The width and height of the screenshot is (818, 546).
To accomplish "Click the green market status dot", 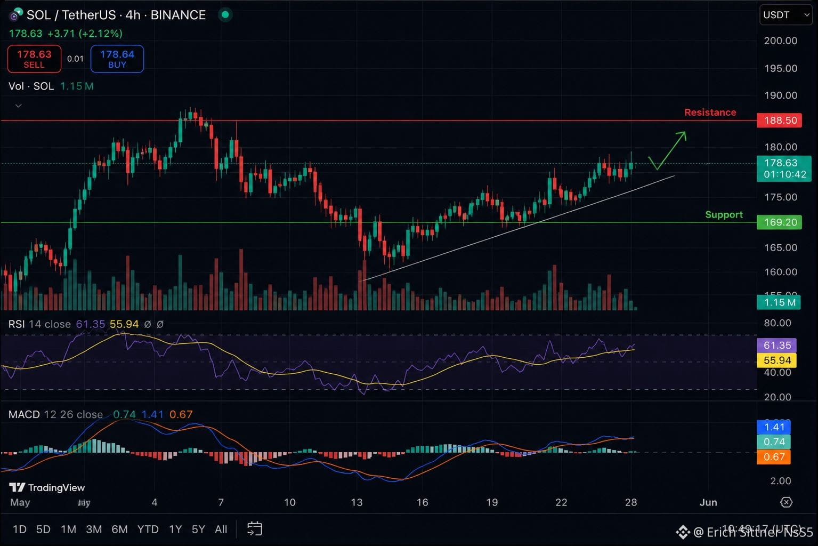I will pyautogui.click(x=225, y=15).
